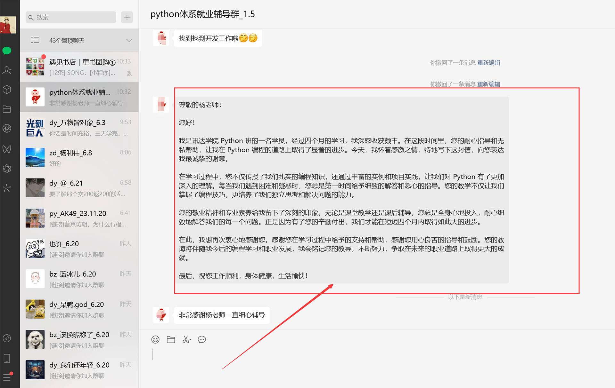This screenshot has height=388, width=615.
Task: Open Moments shutter icon in sidebar
Action: pyautogui.click(x=7, y=129)
